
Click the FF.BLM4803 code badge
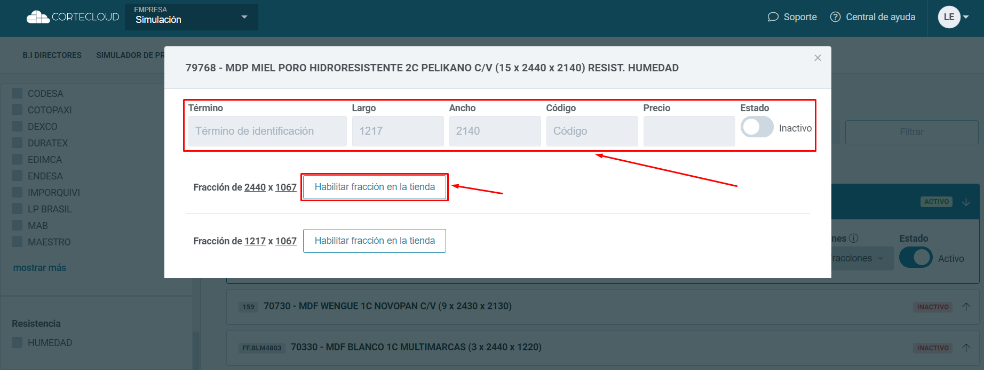(262, 348)
